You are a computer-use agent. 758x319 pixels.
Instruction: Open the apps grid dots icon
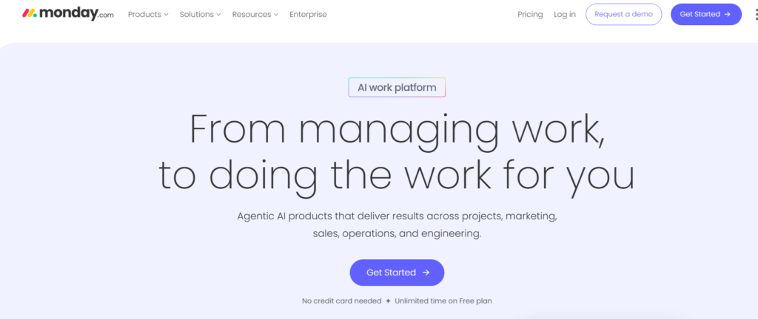point(753,15)
